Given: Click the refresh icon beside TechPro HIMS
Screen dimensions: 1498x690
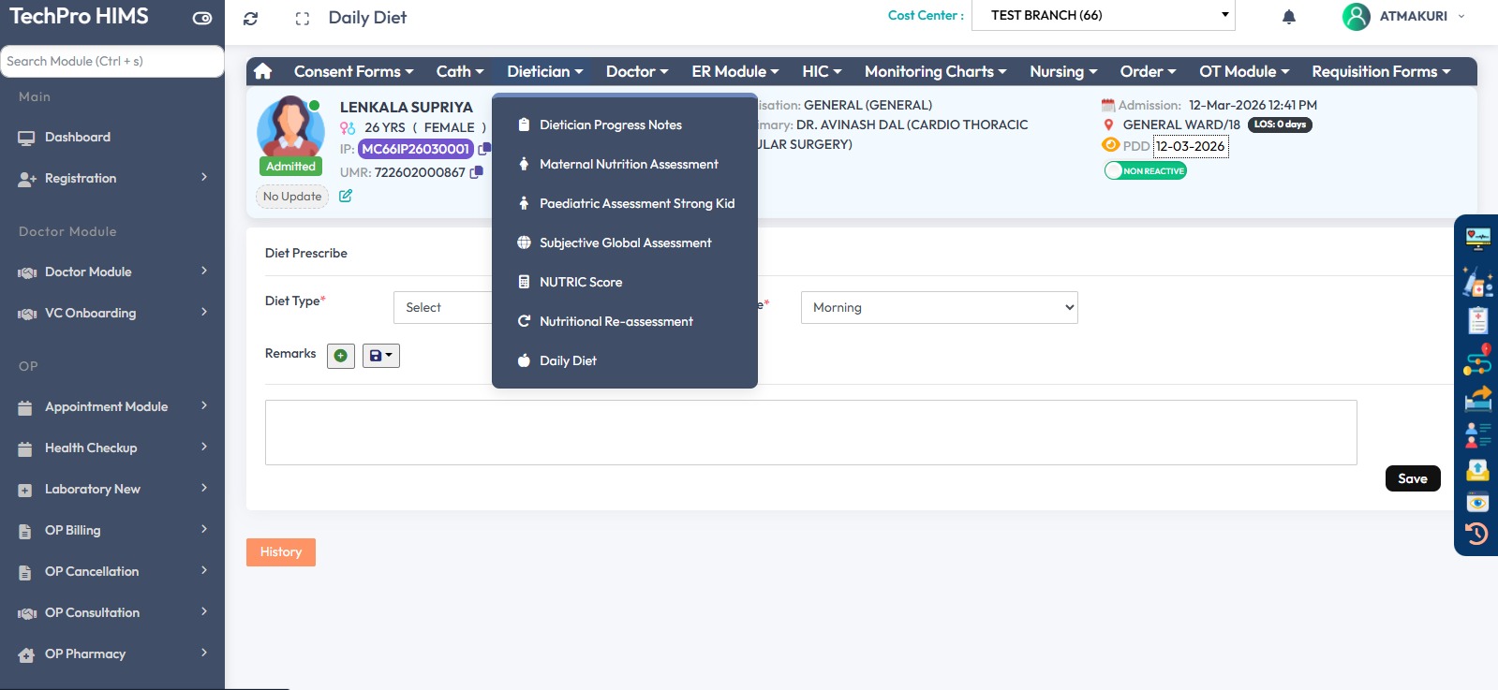Looking at the screenshot, I should click(250, 19).
